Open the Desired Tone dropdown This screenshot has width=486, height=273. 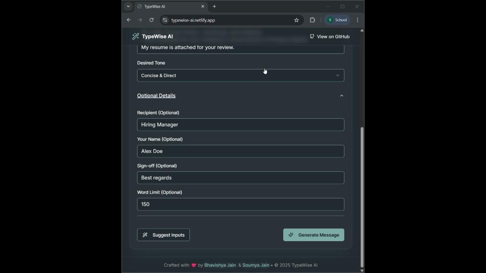[x=241, y=75]
